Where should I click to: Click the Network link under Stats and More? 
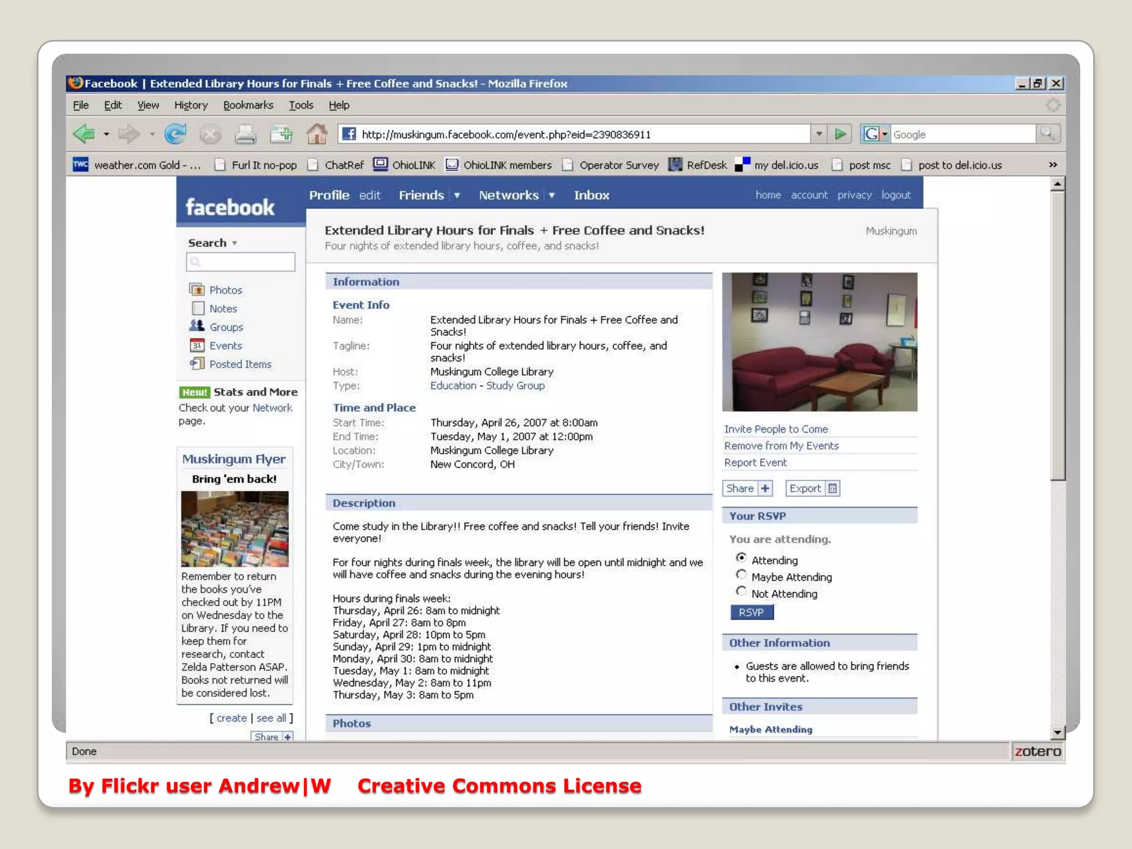(272, 407)
